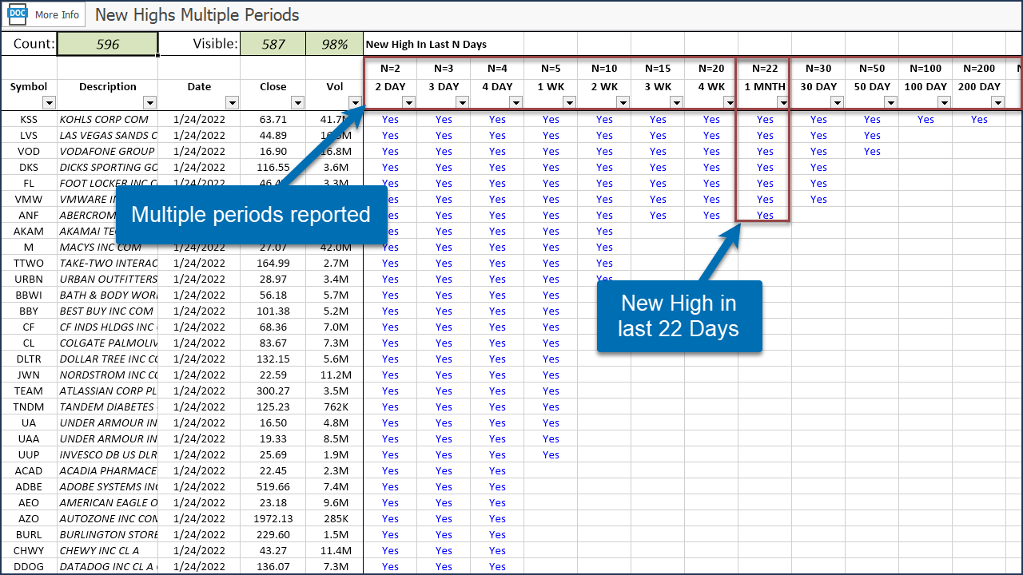
Task: Open the 2 DAY column filter dropdown
Action: point(408,102)
